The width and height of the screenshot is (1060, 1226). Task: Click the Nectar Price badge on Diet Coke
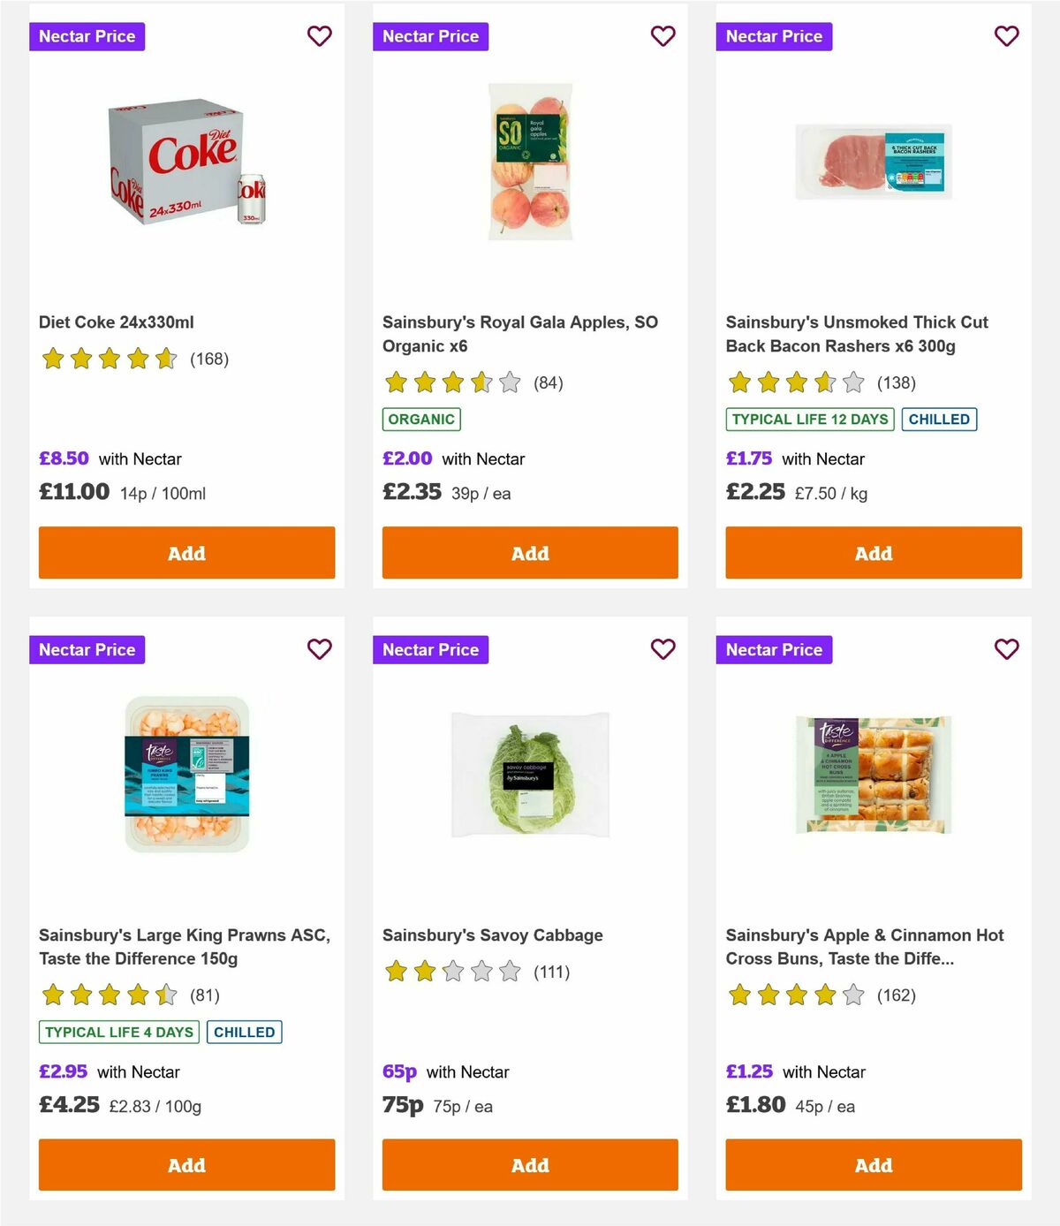87,36
